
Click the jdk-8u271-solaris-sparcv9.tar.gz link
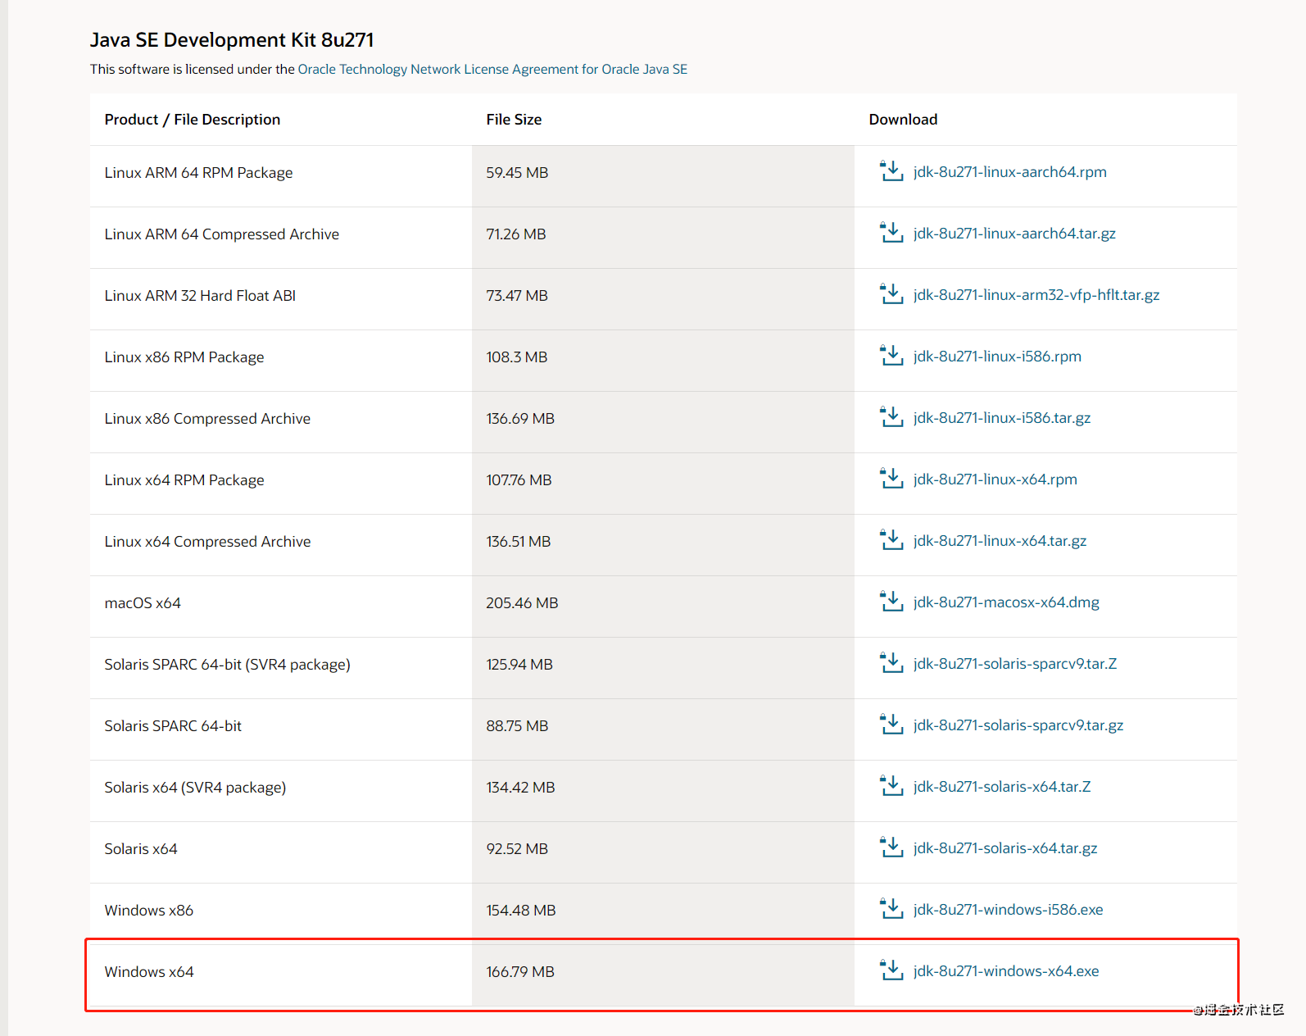1018,725
